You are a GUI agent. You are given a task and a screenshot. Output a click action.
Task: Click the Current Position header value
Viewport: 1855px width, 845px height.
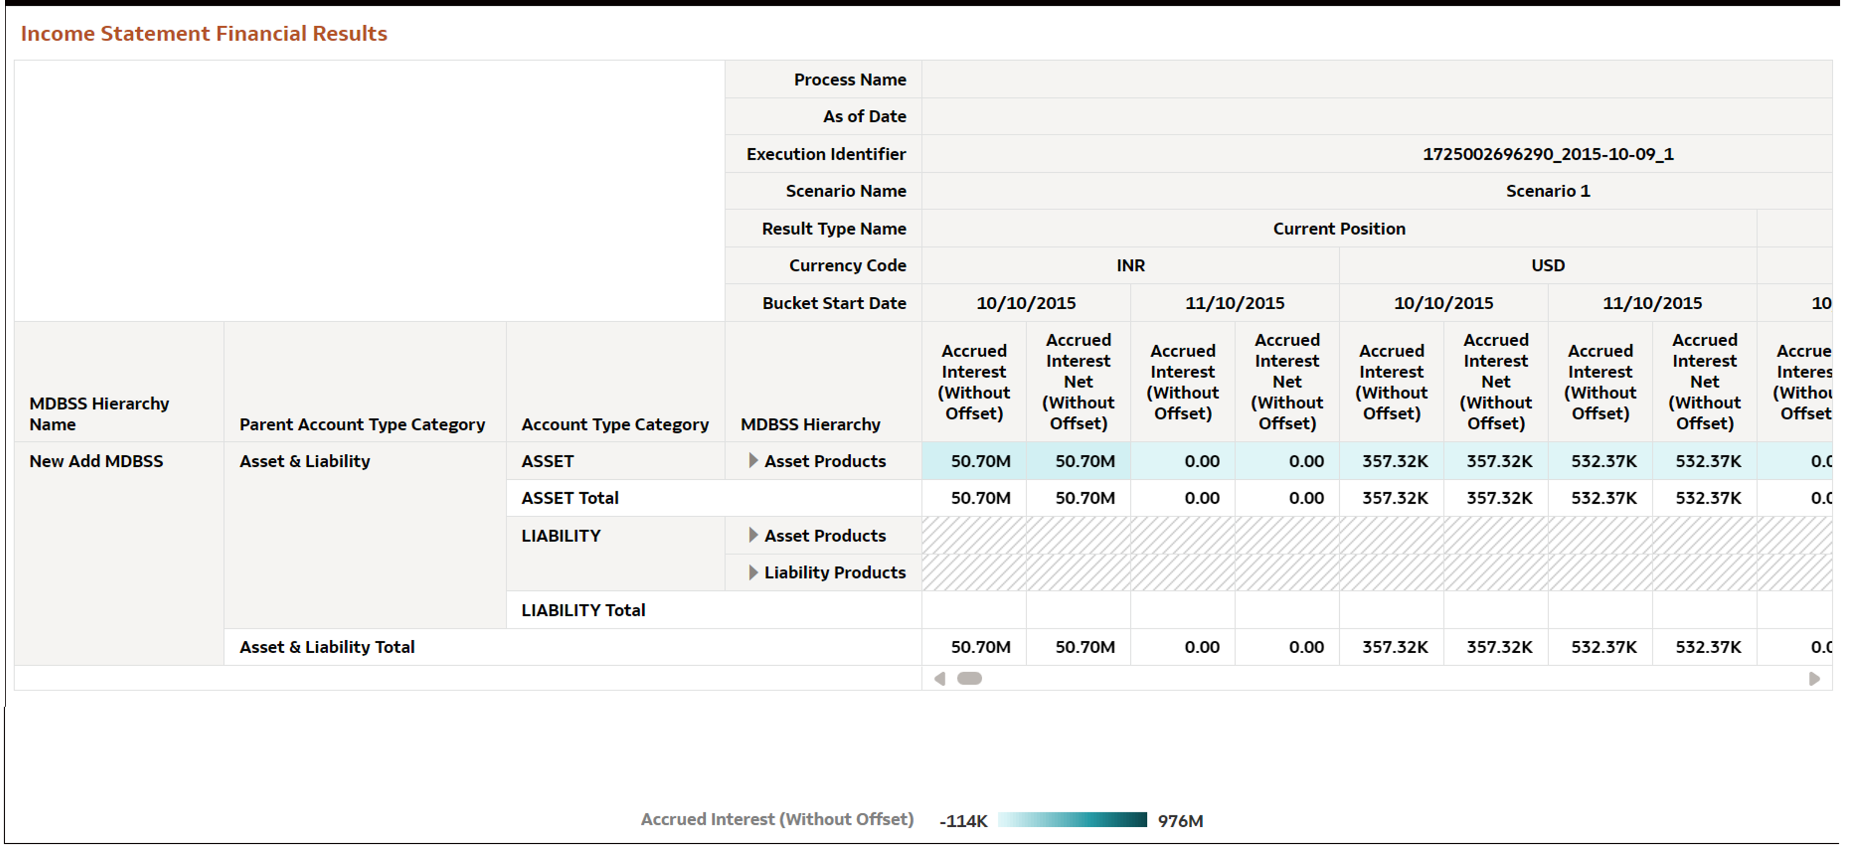(1339, 228)
